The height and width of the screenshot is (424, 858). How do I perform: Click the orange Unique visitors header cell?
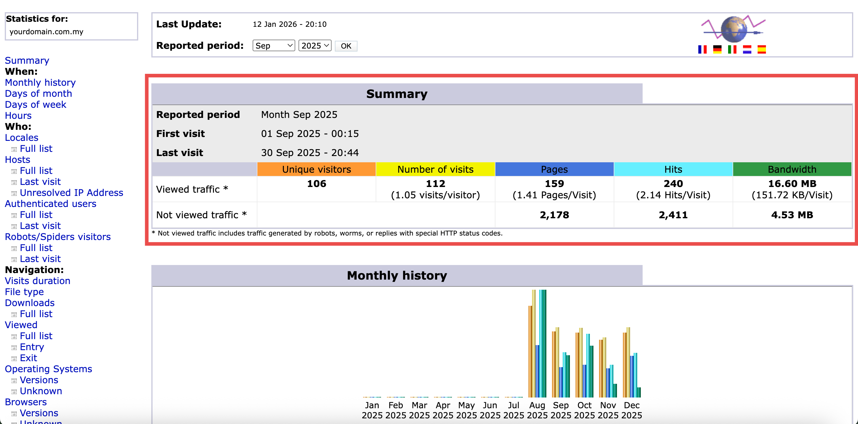[x=316, y=169]
